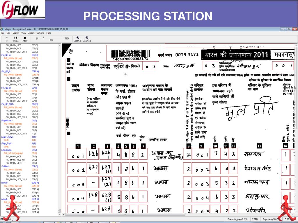
Task: Click the district code field showing 0 3
Action: click(210, 66)
